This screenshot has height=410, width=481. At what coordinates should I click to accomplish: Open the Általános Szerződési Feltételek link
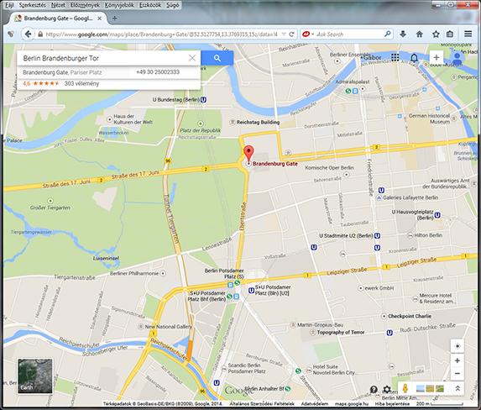(x=262, y=404)
